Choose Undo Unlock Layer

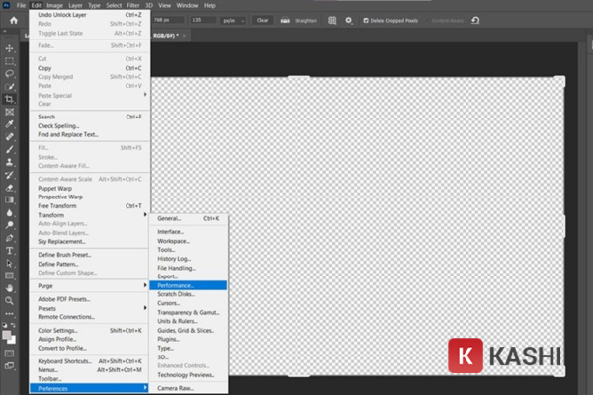pyautogui.click(x=89, y=15)
